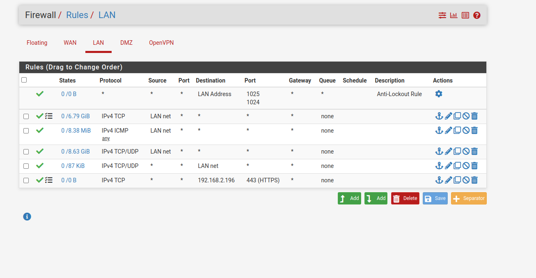Open the status graph icon in the header
The width and height of the screenshot is (536, 278).
coord(454,15)
